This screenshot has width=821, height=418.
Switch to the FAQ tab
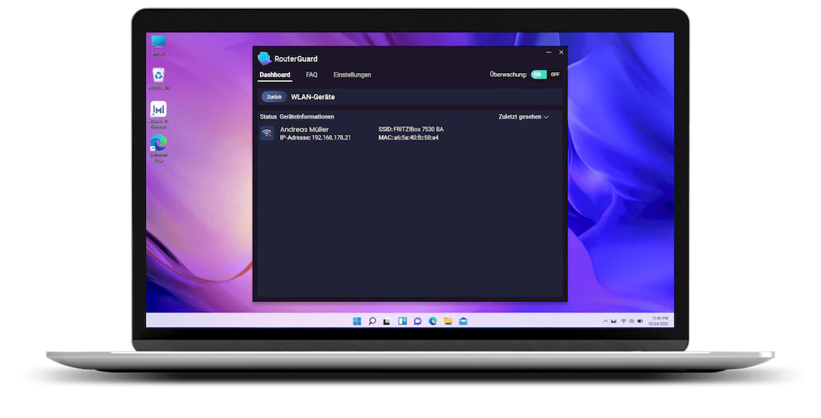(x=312, y=75)
